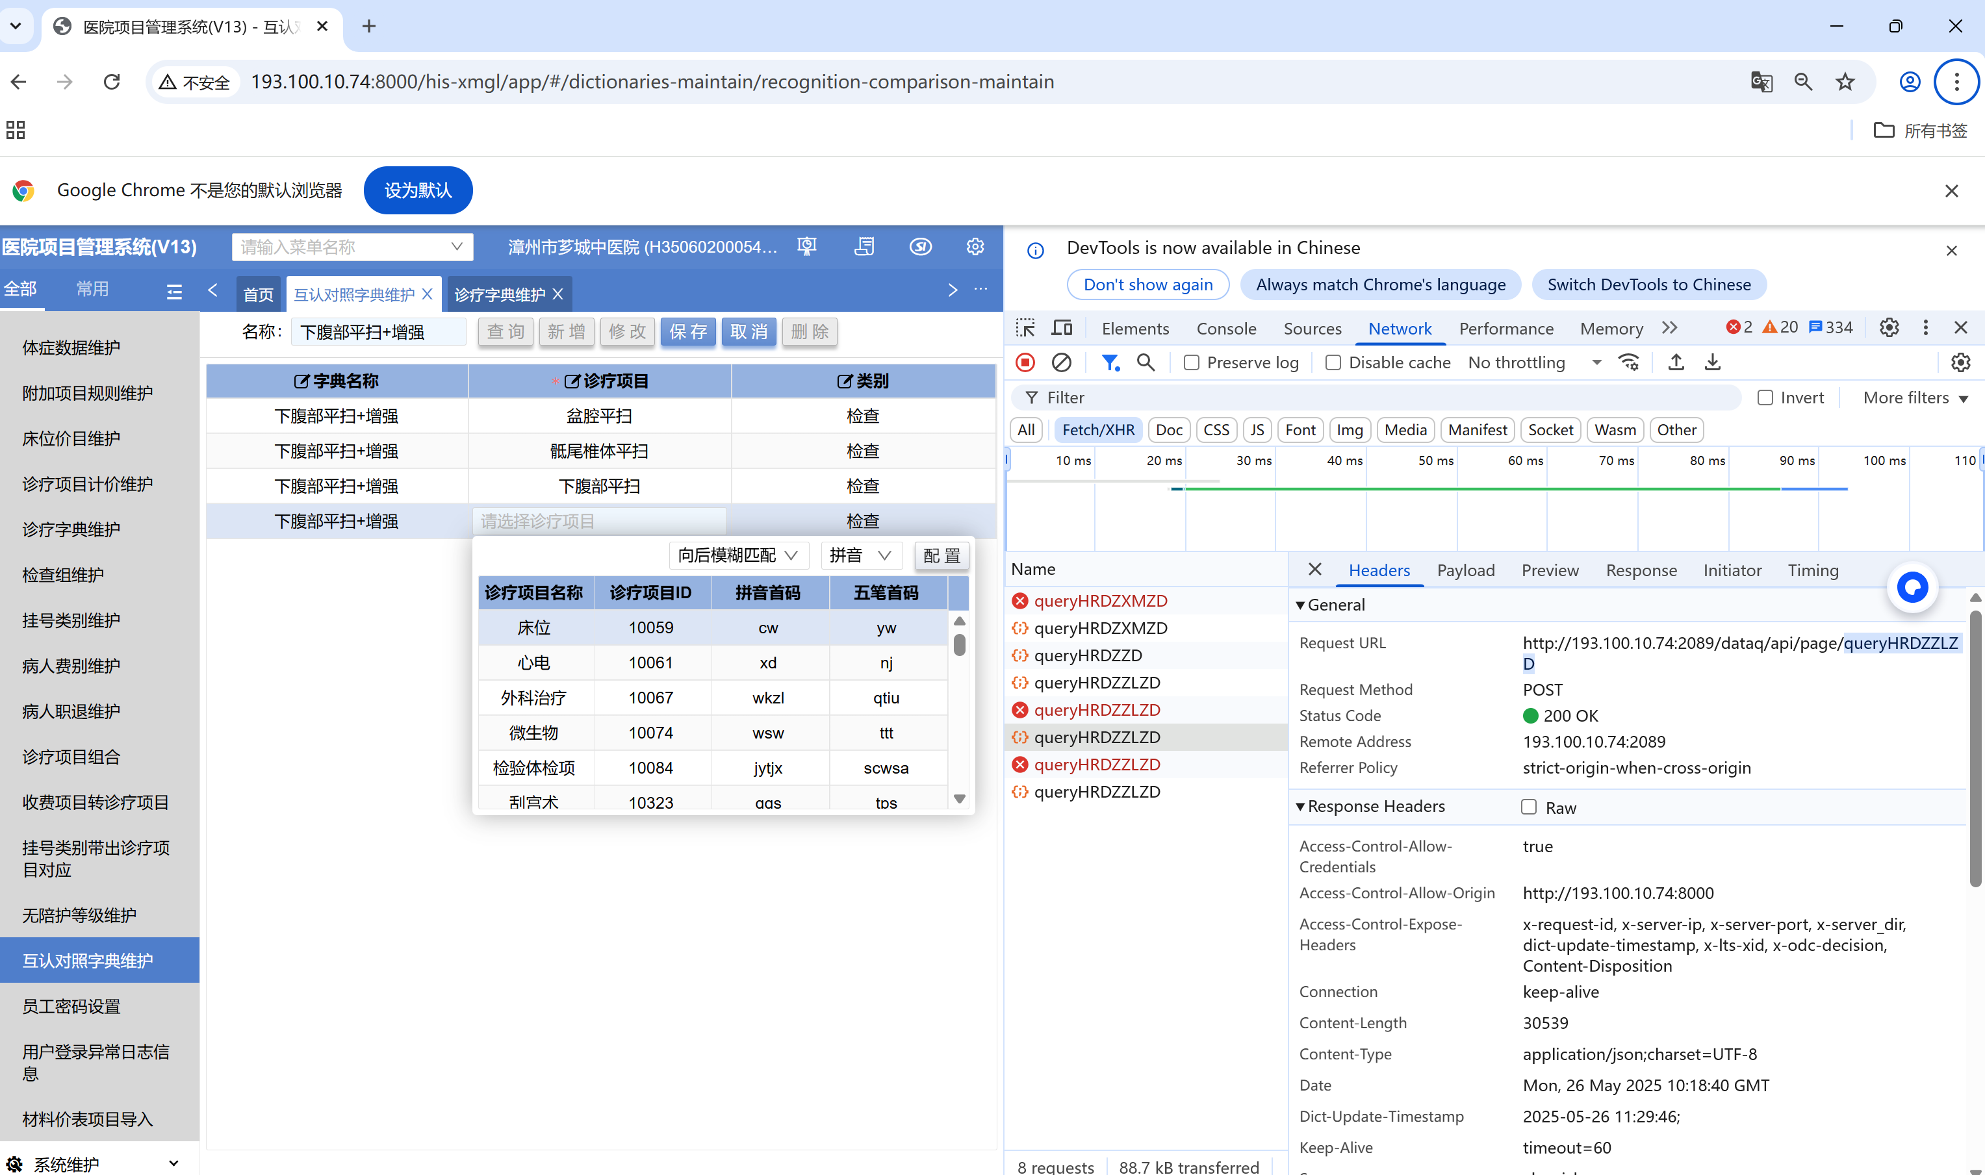Switch to the Payload tab

coord(1465,570)
